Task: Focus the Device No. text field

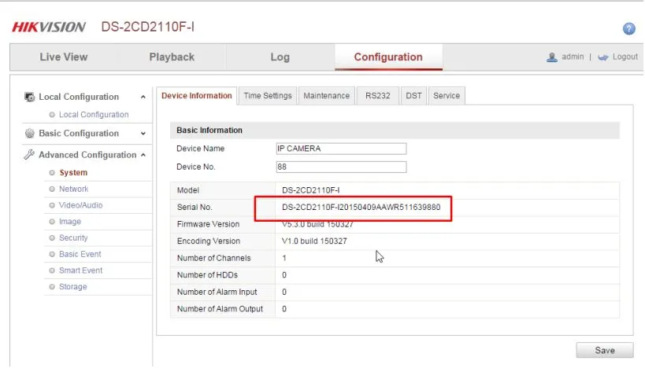Action: tap(340, 167)
